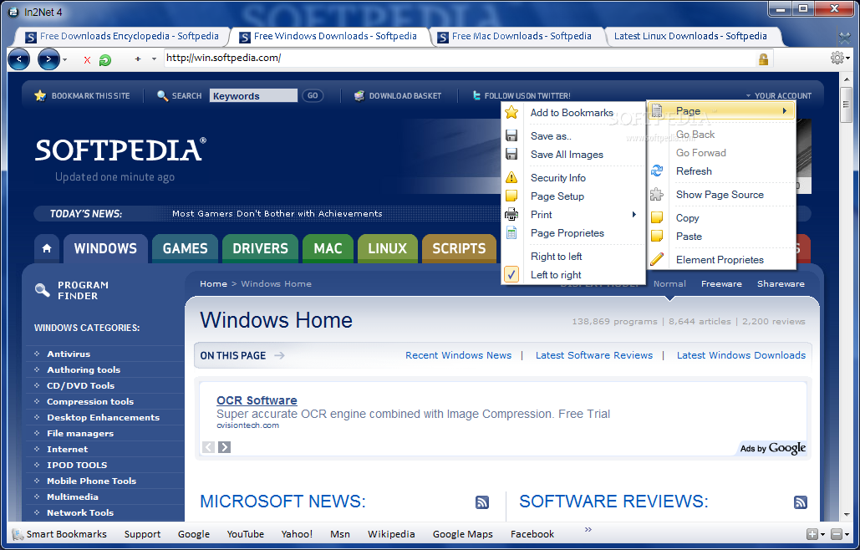Click the Microsoft News RSS feed icon
860x550 pixels.
coord(482,502)
